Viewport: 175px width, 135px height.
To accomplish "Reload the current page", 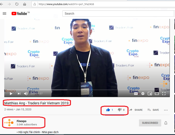I will 17,4.
